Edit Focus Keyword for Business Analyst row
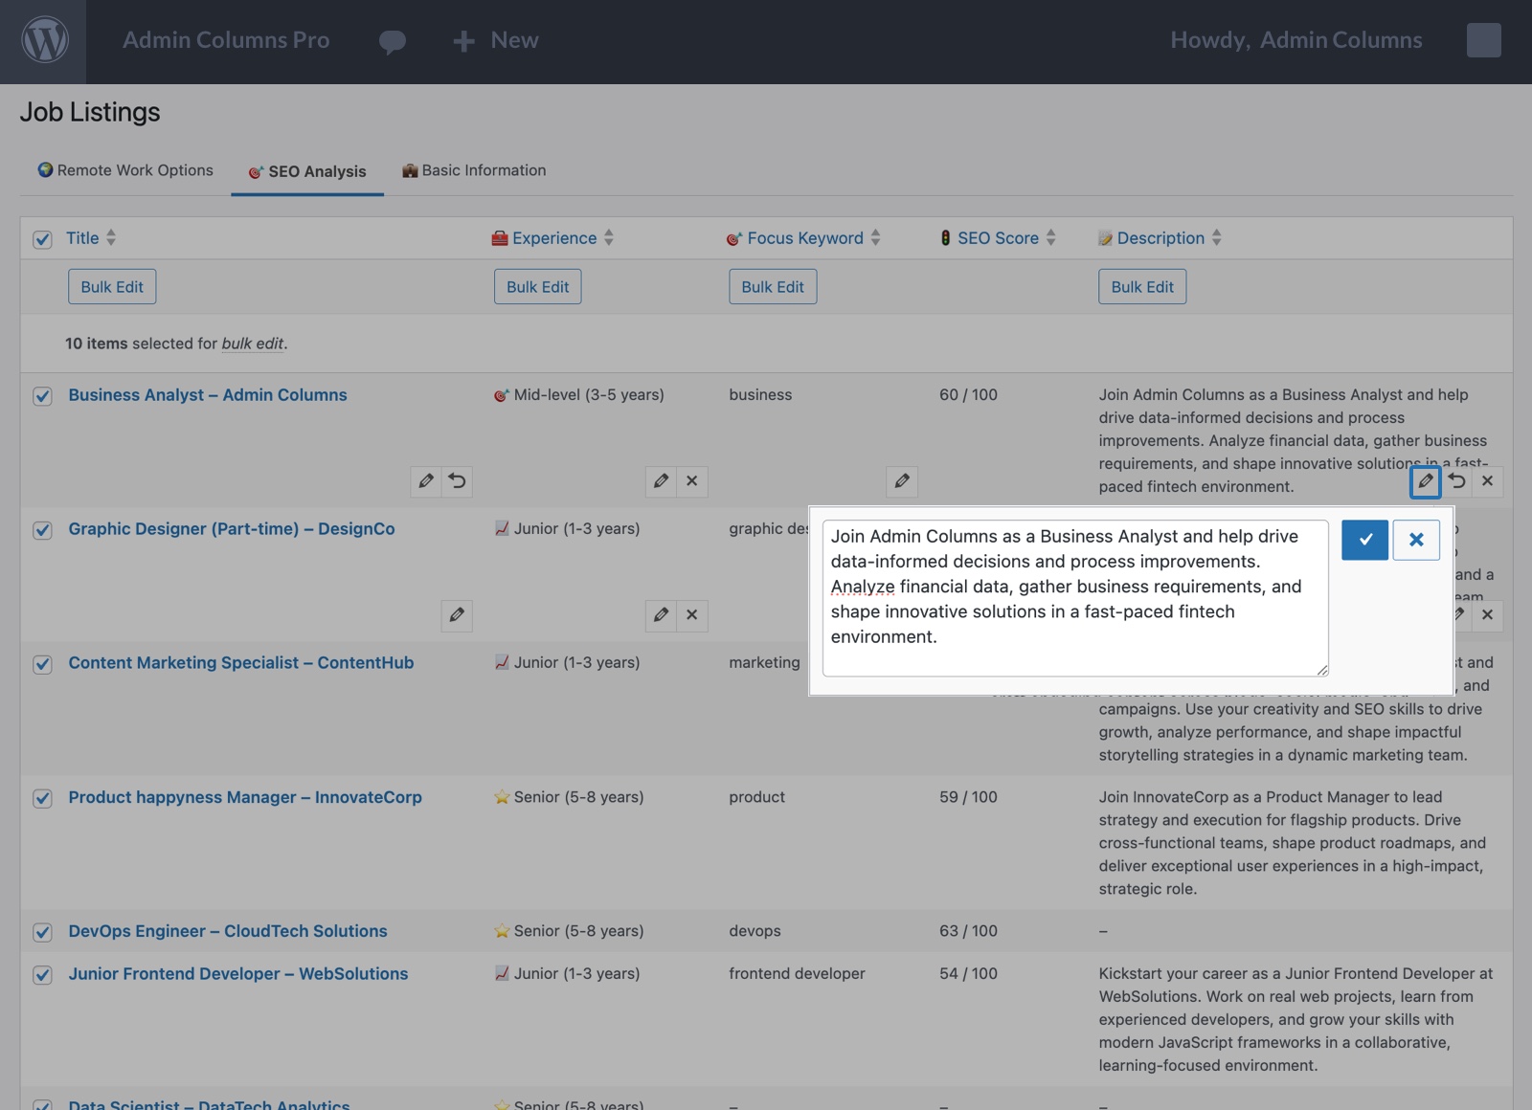Screen dimensions: 1532x1110 point(901,481)
